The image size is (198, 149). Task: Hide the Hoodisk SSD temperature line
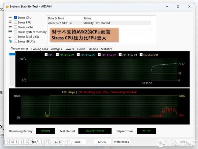pos(141,55)
